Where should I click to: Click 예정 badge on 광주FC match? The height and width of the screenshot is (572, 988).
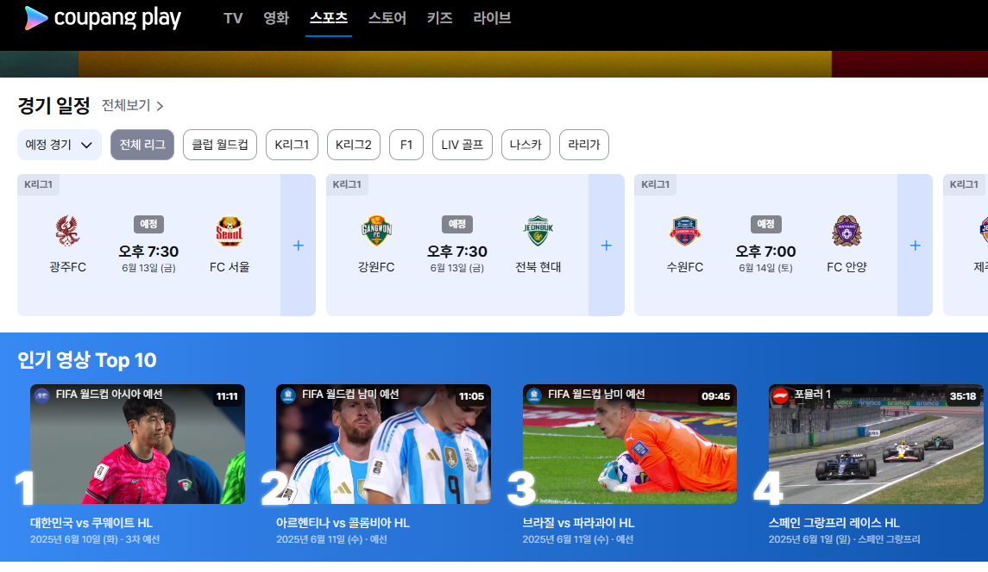tap(148, 224)
